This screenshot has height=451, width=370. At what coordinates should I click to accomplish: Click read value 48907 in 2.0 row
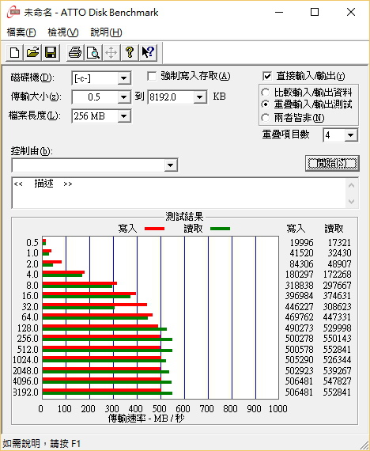(x=339, y=264)
